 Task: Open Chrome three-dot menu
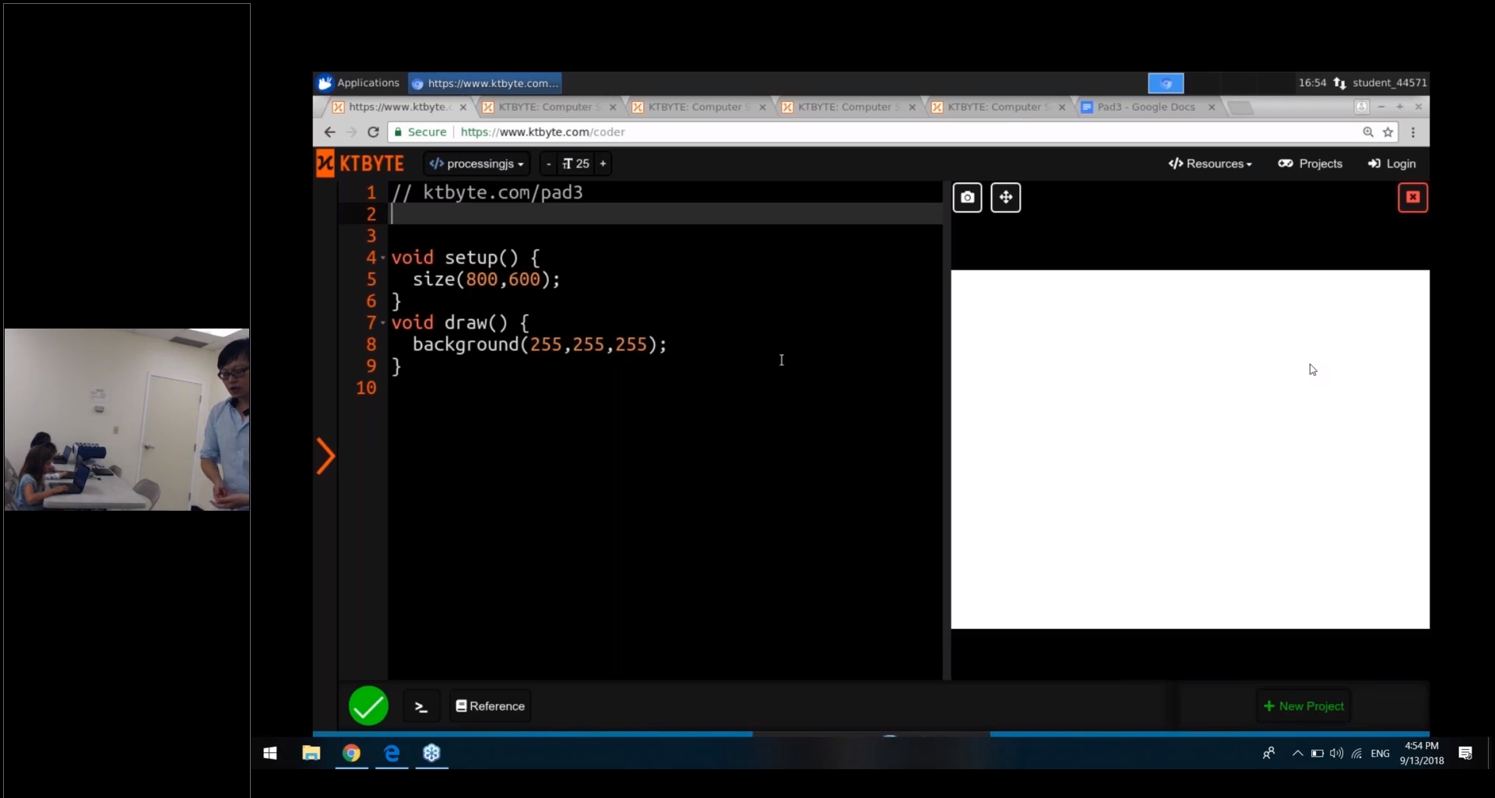1413,132
